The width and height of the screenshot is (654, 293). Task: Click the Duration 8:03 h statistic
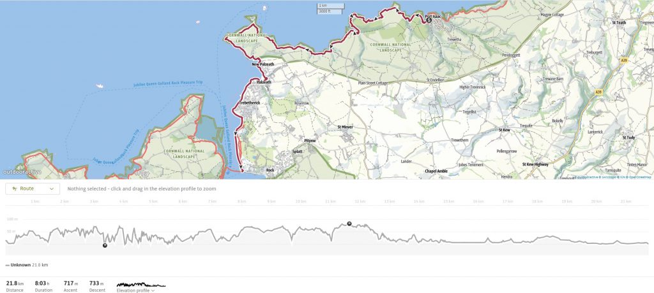pos(44,286)
